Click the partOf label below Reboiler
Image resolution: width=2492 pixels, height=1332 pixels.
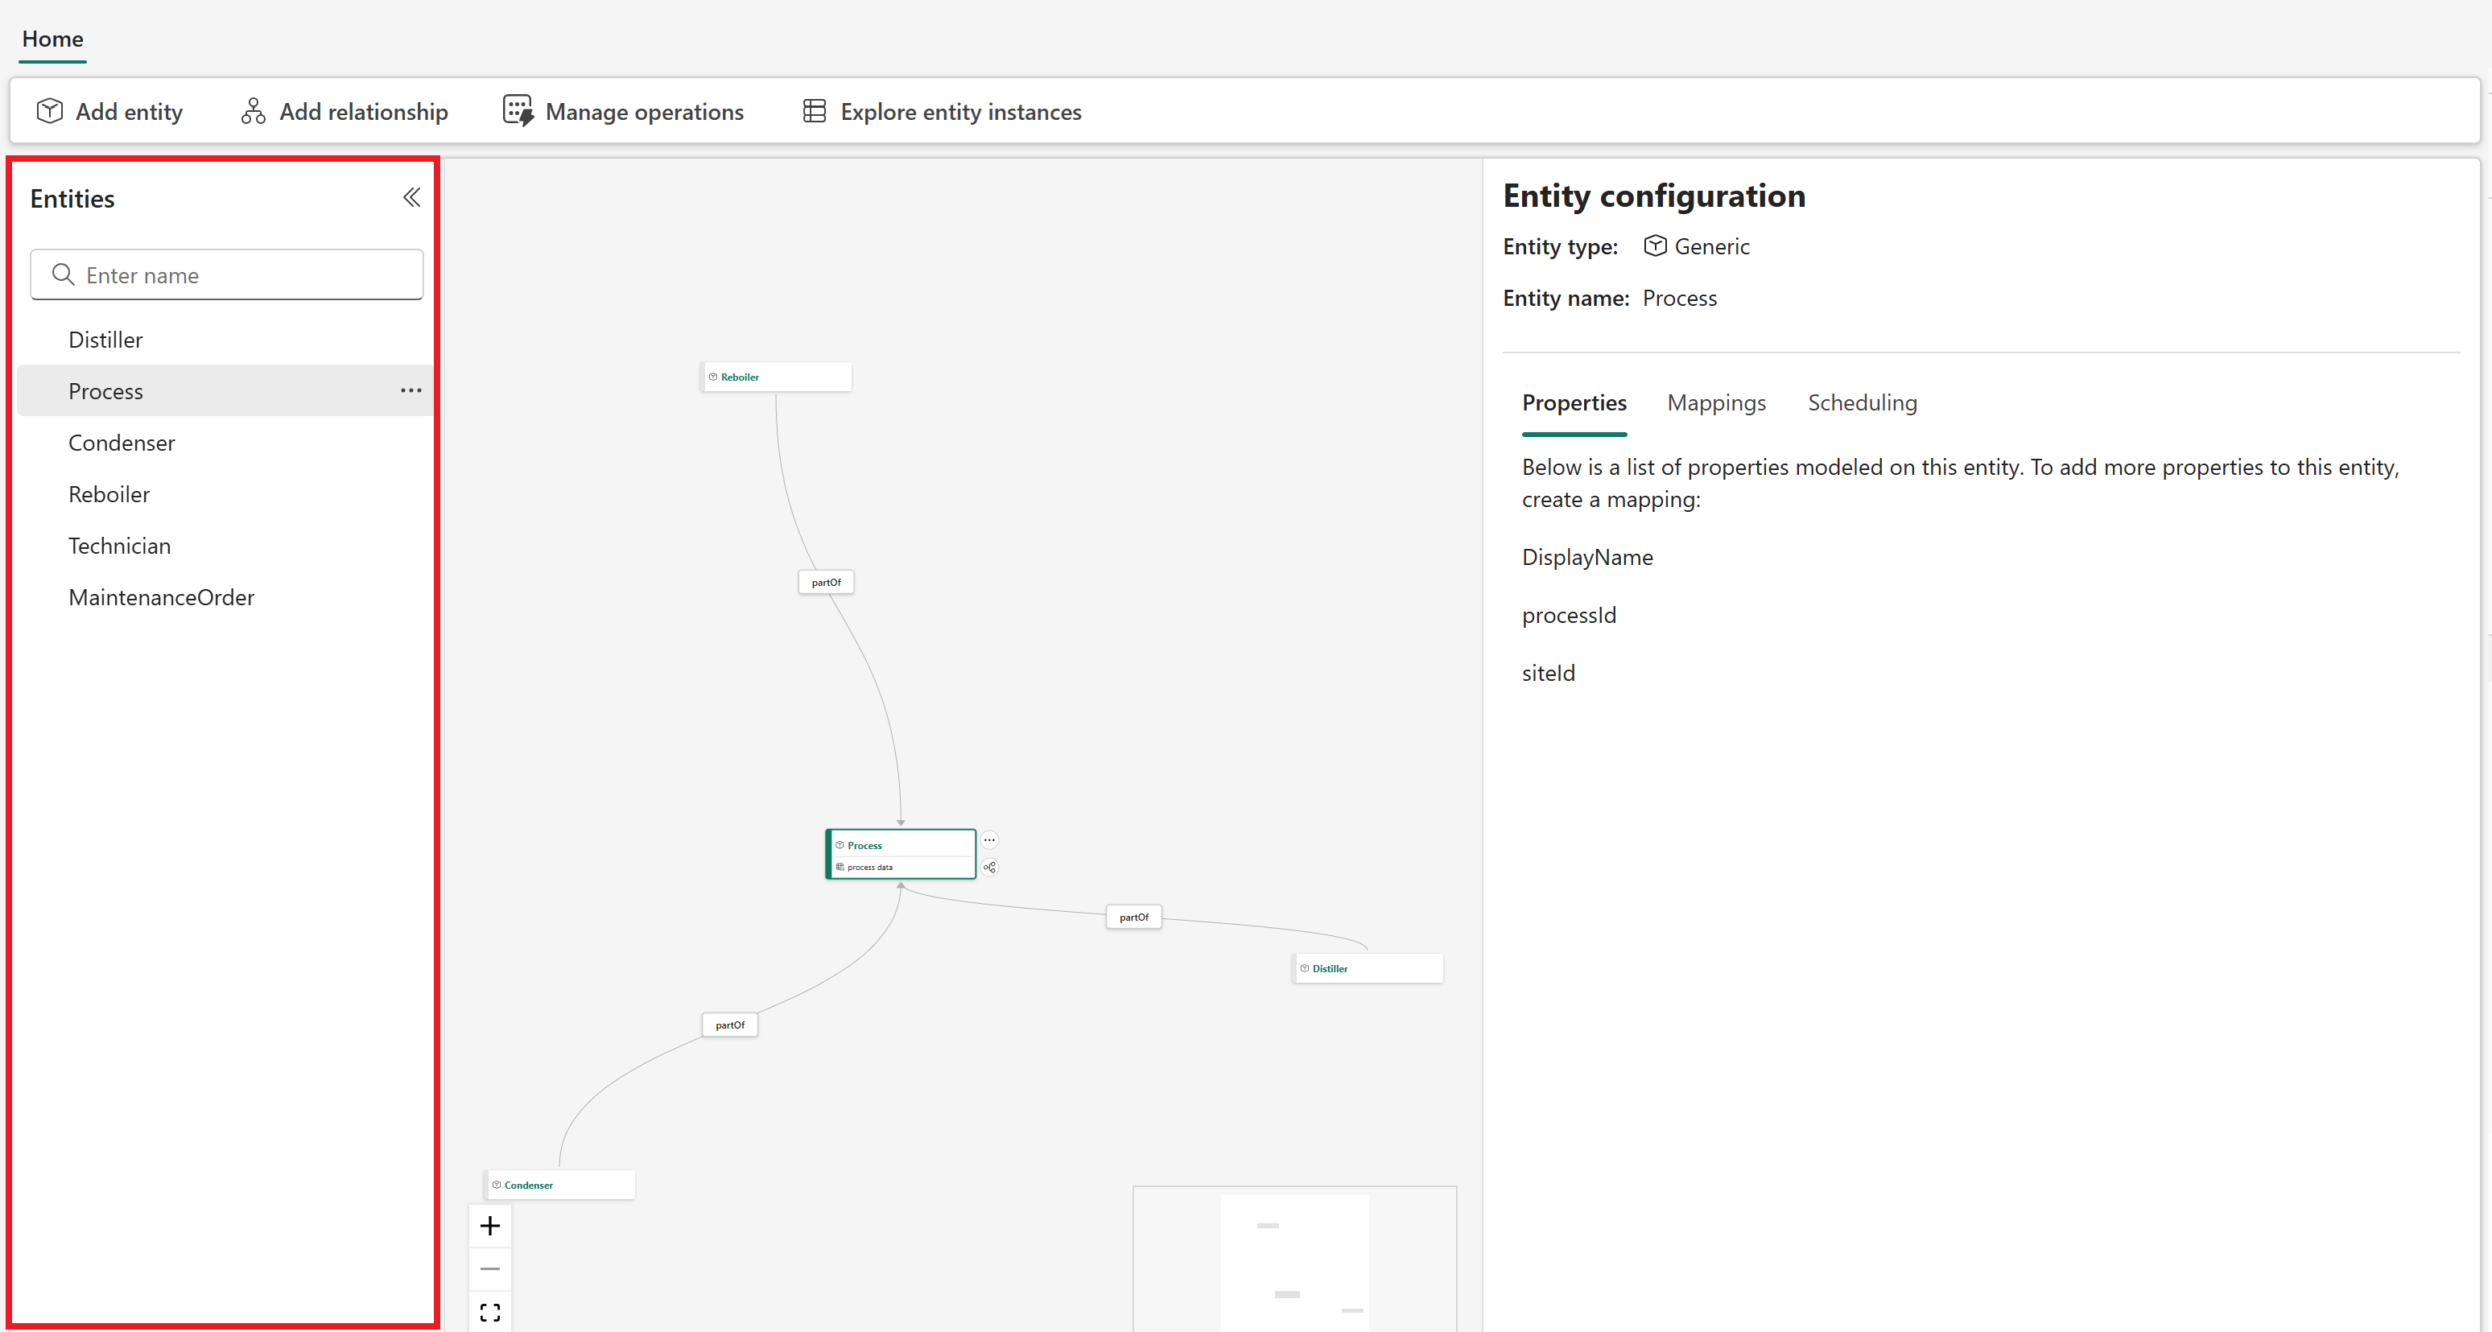(826, 583)
